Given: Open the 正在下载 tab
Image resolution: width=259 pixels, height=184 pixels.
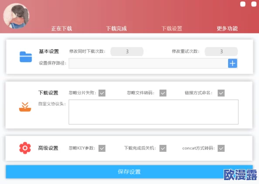Looking at the screenshot, I should [x=61, y=29].
